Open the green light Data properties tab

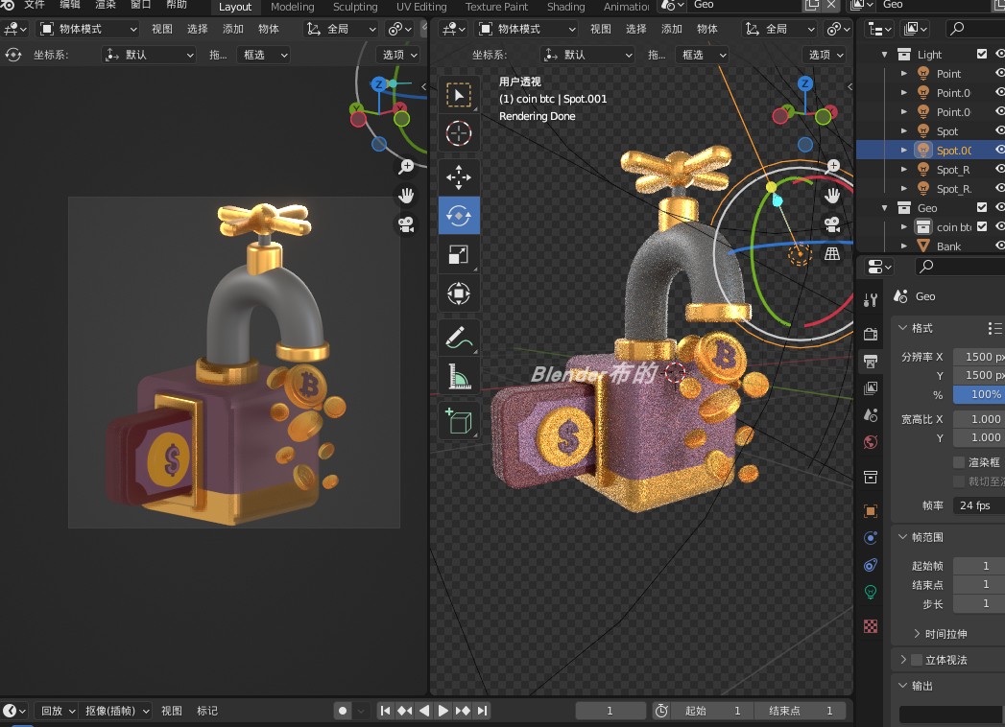coord(871,592)
